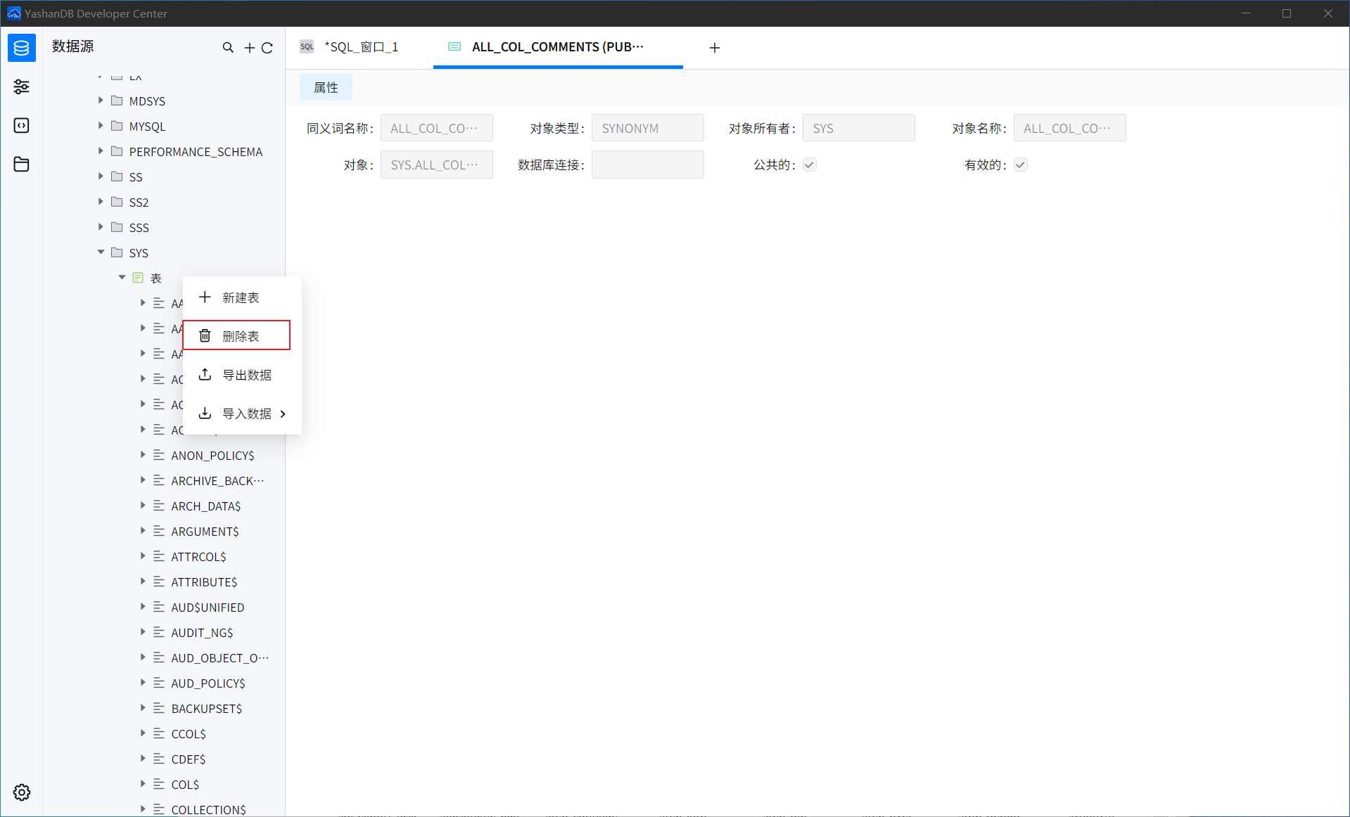Choose 新建表 in the context menu
1350x817 pixels.
240,297
